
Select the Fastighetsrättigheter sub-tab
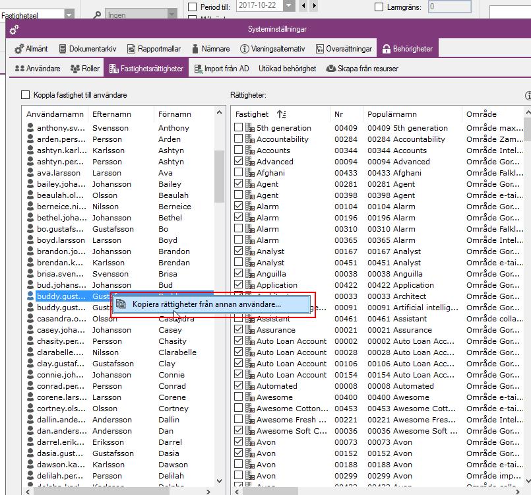pyautogui.click(x=146, y=69)
